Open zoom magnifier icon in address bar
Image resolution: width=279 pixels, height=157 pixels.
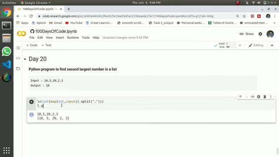[x=238, y=16]
